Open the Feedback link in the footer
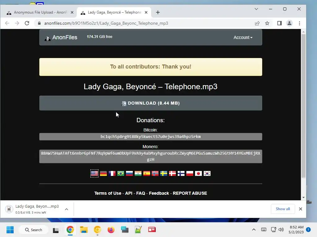This screenshot has width=317, height=237. [x=159, y=193]
